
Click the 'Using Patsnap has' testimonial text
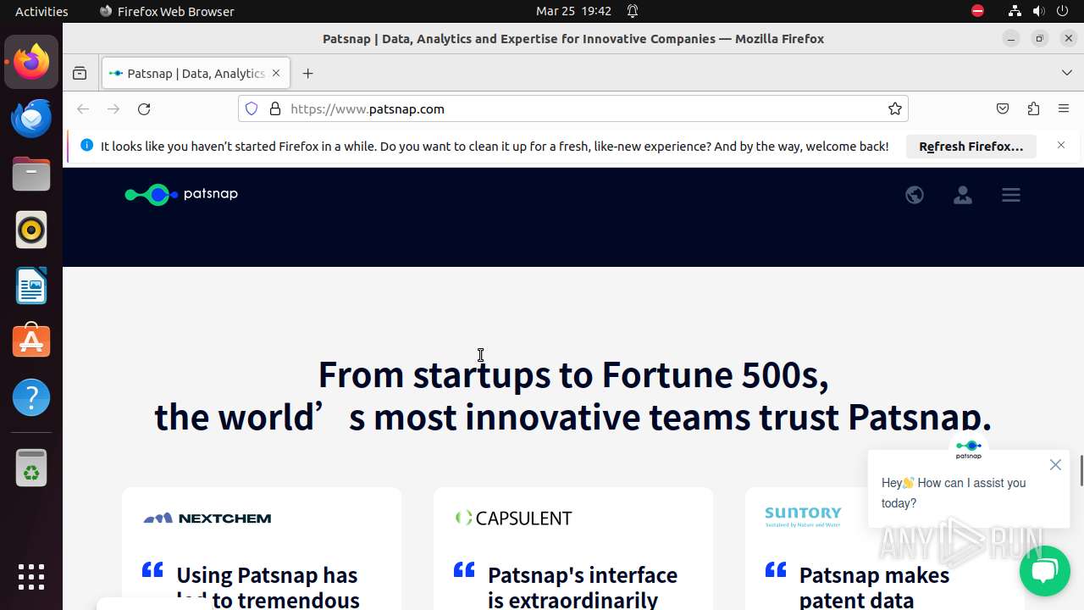(268, 574)
